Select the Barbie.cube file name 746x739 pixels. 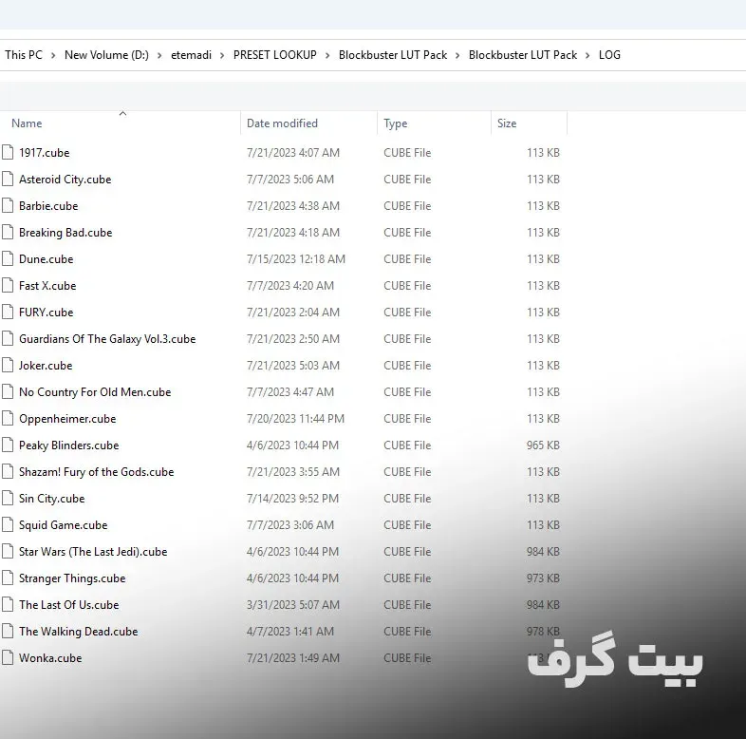(48, 206)
